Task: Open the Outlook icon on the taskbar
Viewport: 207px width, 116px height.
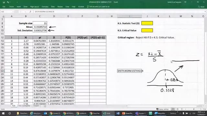Action: click(x=45, y=113)
